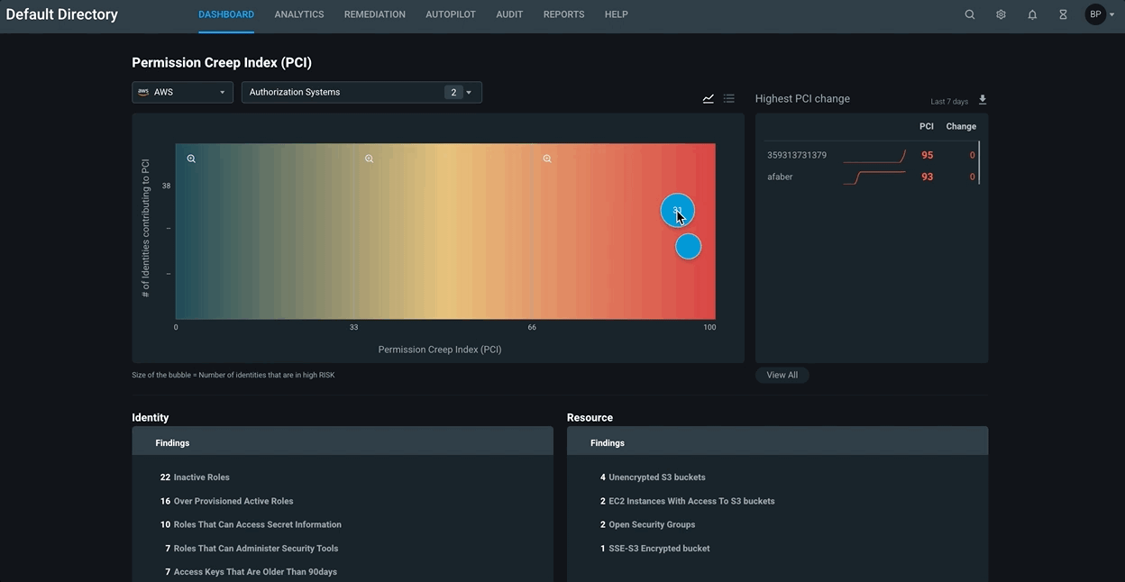Open the Remediation tab
Screen dimensions: 1125x582
[374, 14]
